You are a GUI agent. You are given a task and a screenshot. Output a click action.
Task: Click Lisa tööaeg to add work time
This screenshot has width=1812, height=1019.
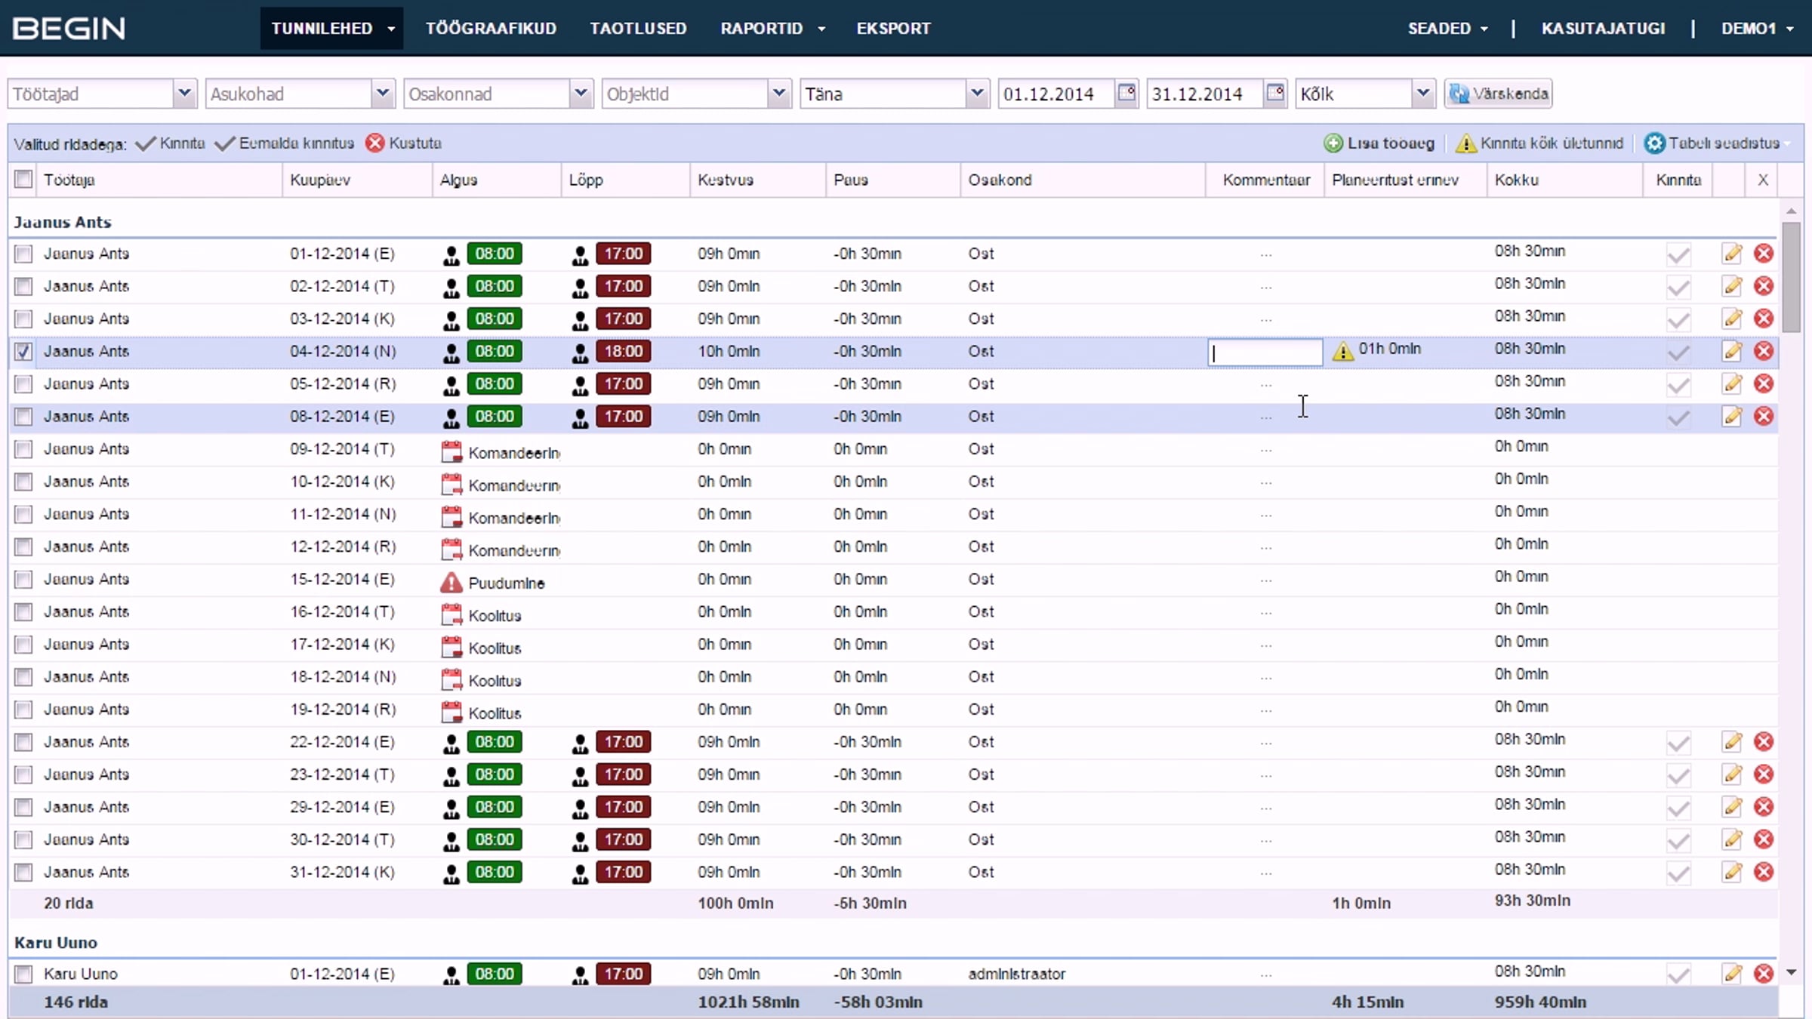click(x=1379, y=143)
